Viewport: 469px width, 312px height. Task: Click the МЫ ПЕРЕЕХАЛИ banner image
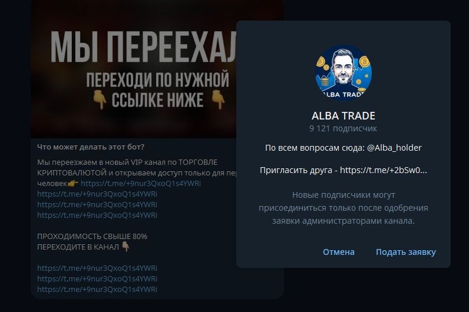click(x=134, y=69)
